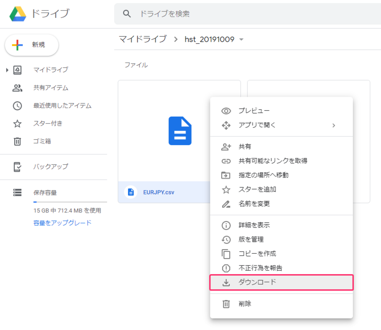381x330 pixels.
Task: Select 削除 to delete EURJPY.csv
Action: click(244, 304)
